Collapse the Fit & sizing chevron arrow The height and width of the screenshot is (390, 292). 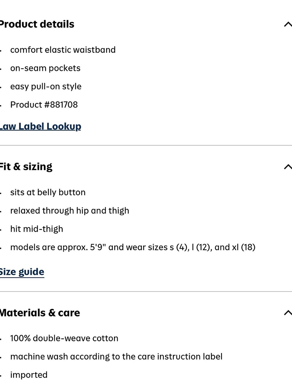288,167
